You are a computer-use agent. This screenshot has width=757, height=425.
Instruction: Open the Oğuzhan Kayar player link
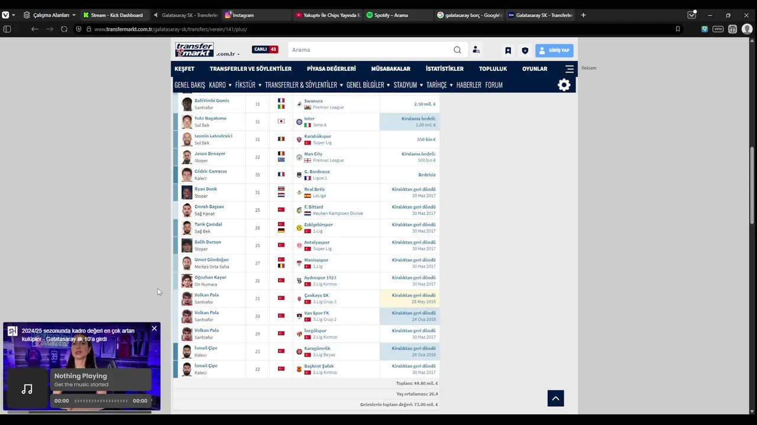click(211, 277)
